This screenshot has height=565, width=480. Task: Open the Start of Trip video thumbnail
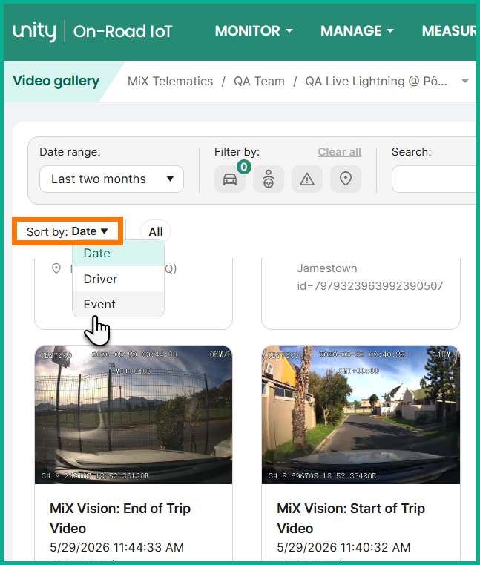(x=361, y=414)
